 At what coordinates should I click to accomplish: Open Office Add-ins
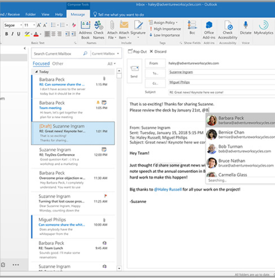click(209, 30)
